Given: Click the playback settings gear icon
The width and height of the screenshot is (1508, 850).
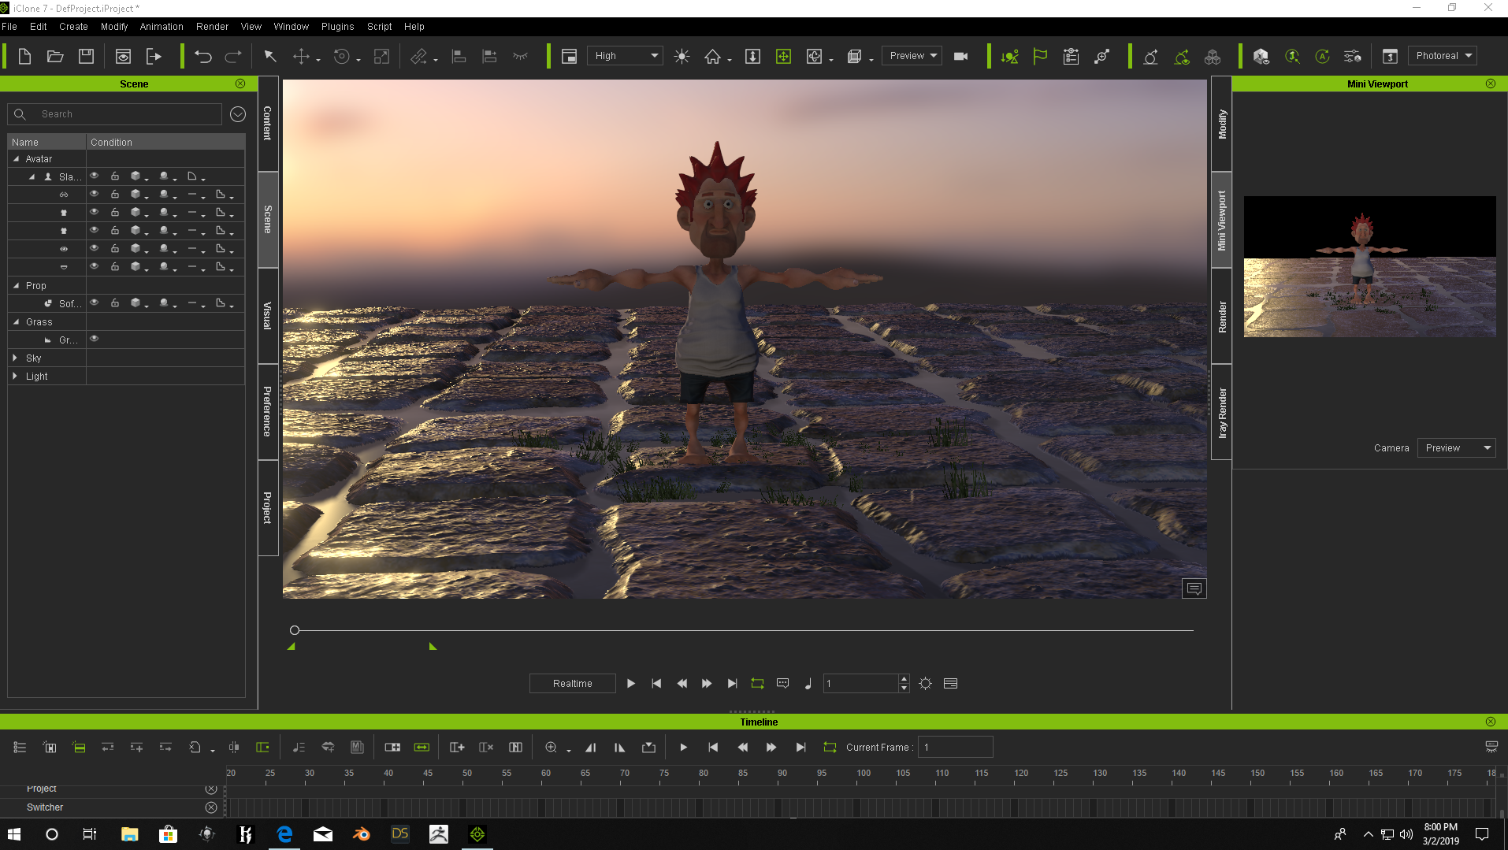Looking at the screenshot, I should (x=926, y=684).
